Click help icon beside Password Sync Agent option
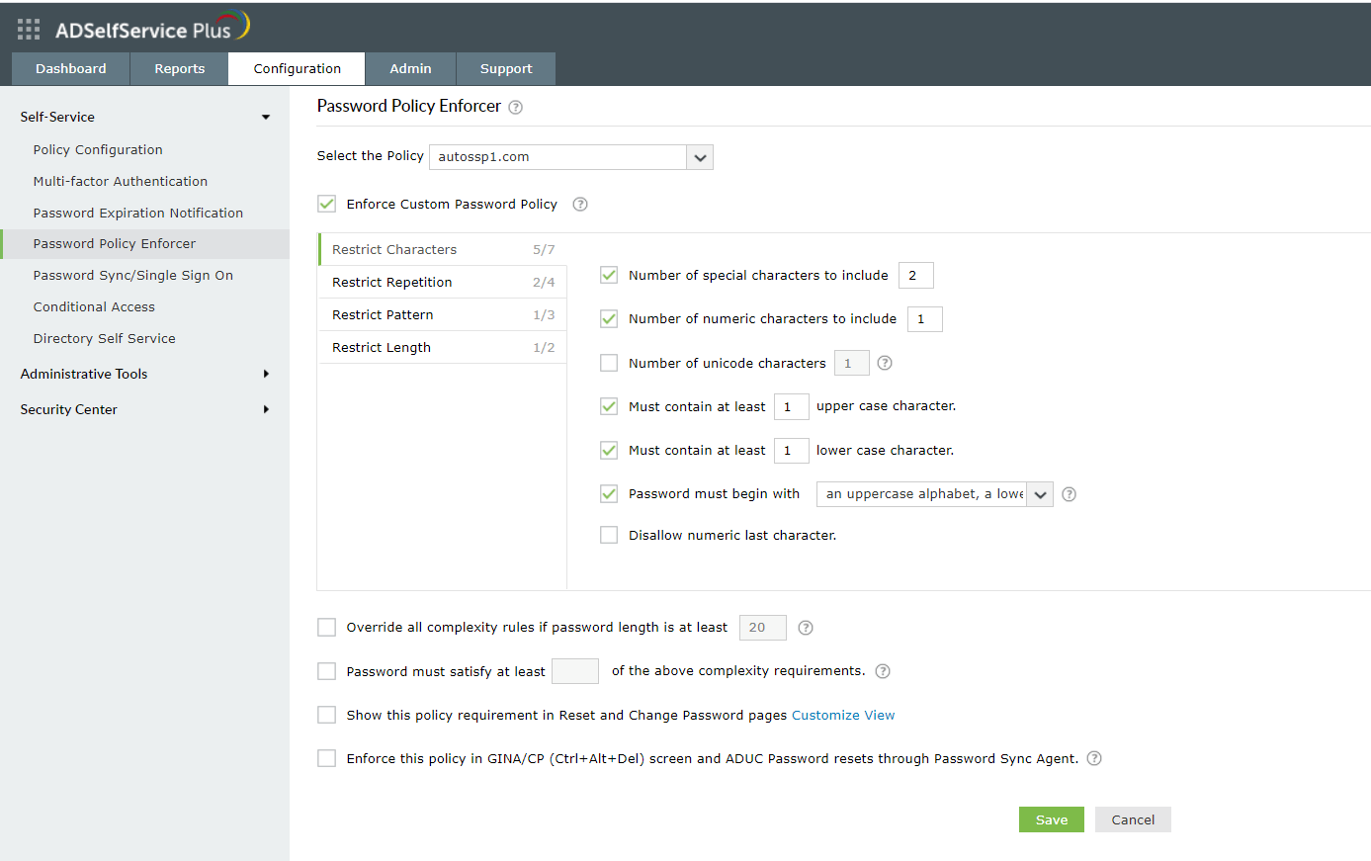The image size is (1371, 861). point(1094,758)
